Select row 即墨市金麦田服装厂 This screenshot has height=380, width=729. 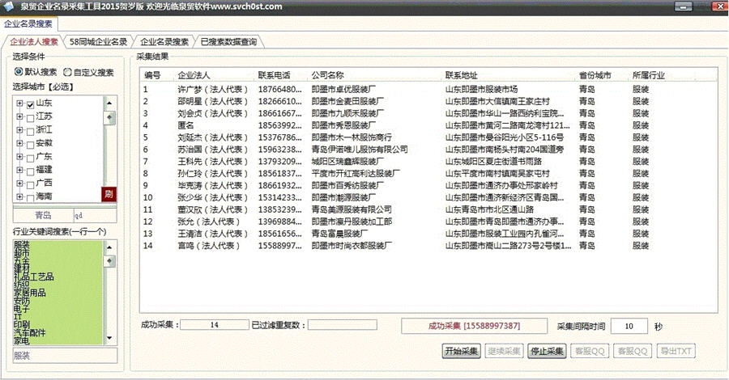point(428,101)
